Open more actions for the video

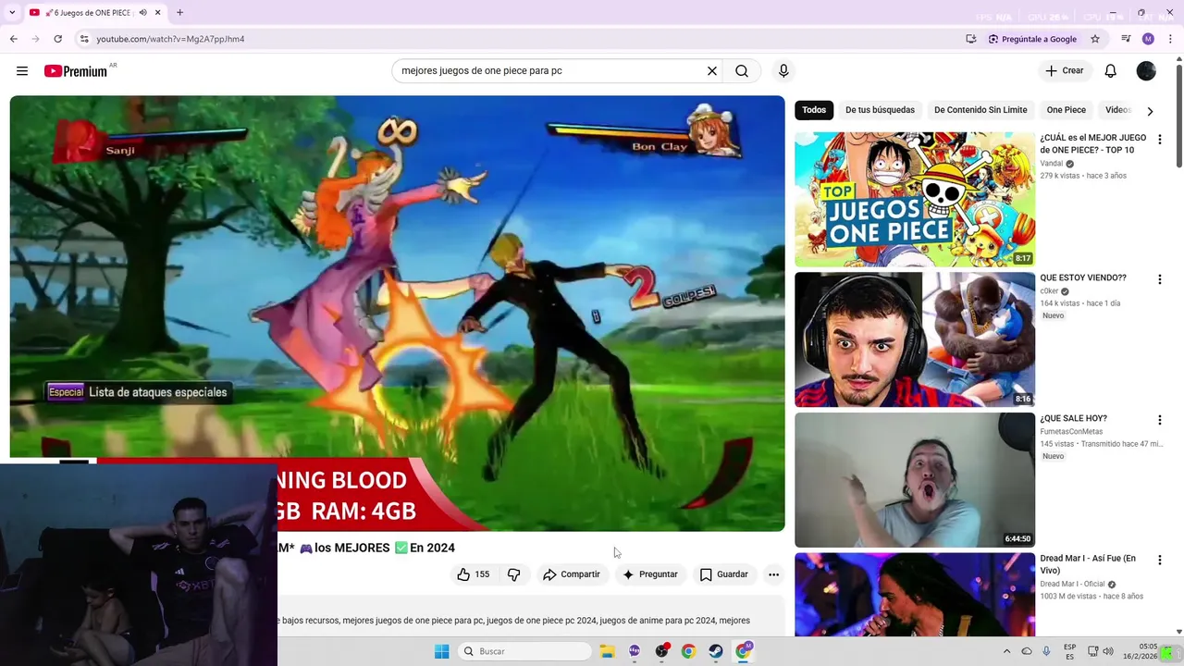pos(773,574)
